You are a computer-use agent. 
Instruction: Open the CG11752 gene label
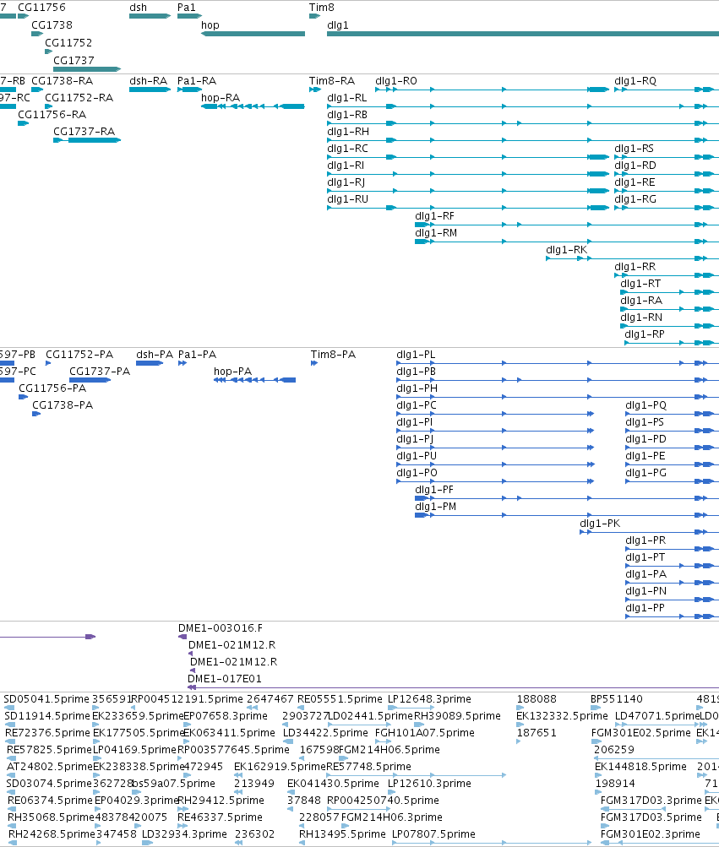tap(68, 42)
